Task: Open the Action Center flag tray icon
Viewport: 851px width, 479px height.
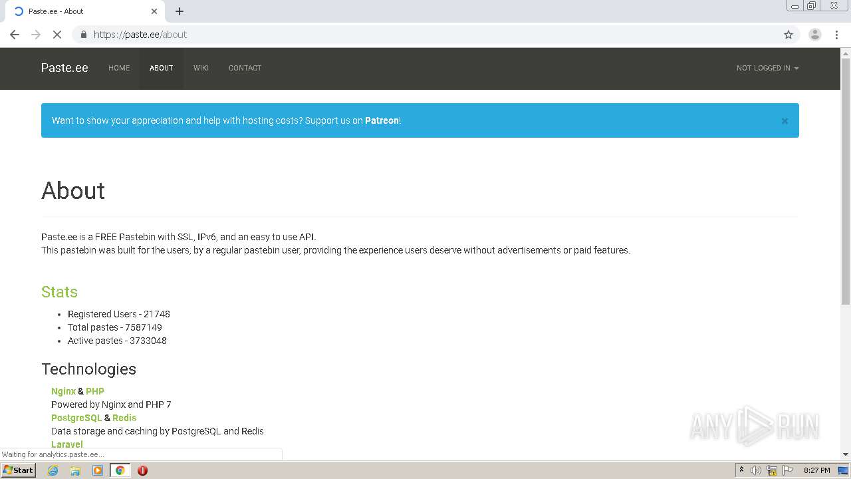Action: tap(787, 470)
